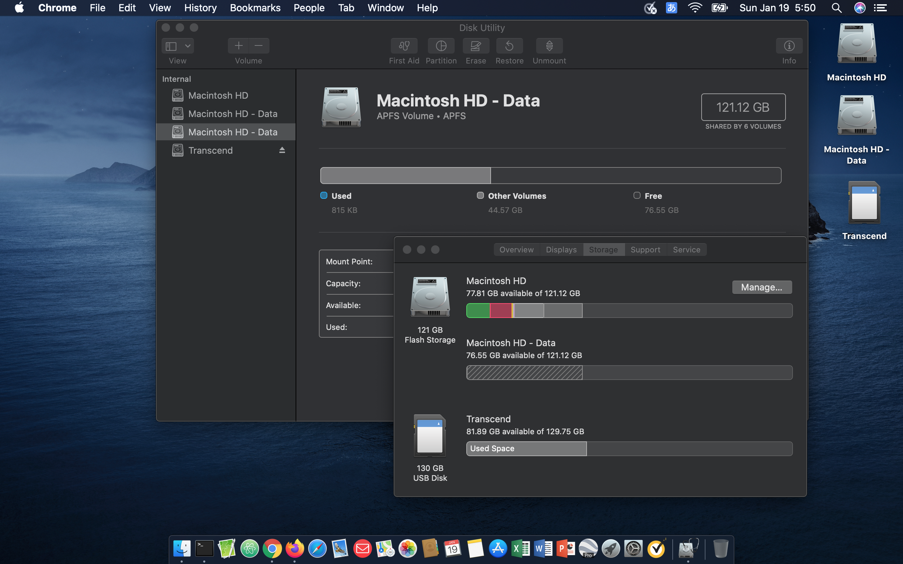Open the Window menu
Image resolution: width=903 pixels, height=564 pixels.
coord(386,8)
